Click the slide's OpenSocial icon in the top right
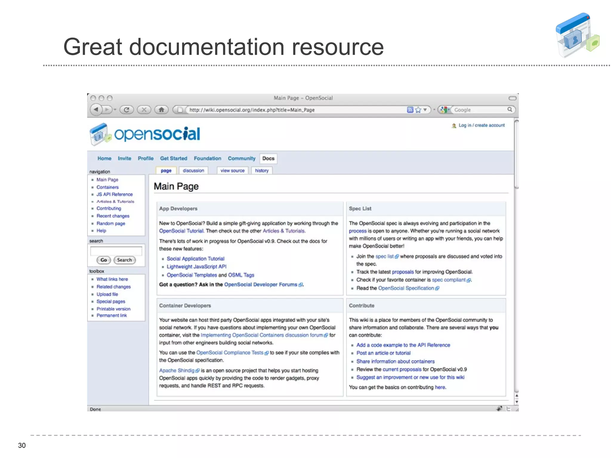611x458 pixels. coord(577,35)
